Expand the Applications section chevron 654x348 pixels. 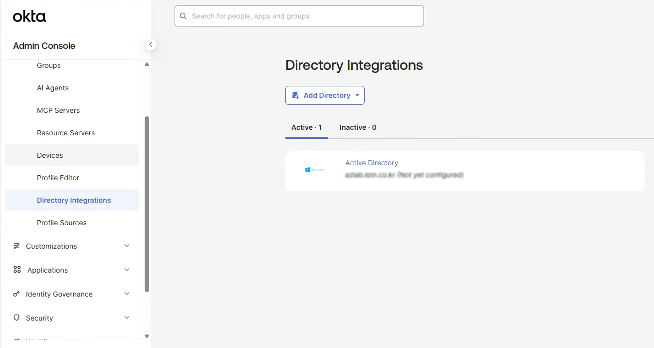coord(127,270)
